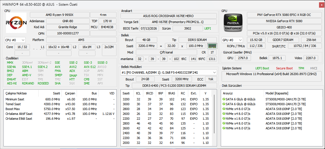
Task: Click the PCIe v5.0 x16 link field
Action: (x=284, y=33)
